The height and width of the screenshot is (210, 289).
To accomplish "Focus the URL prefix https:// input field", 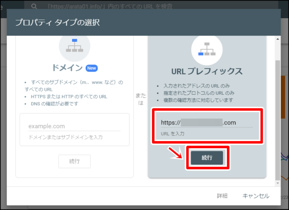I will [x=207, y=123].
